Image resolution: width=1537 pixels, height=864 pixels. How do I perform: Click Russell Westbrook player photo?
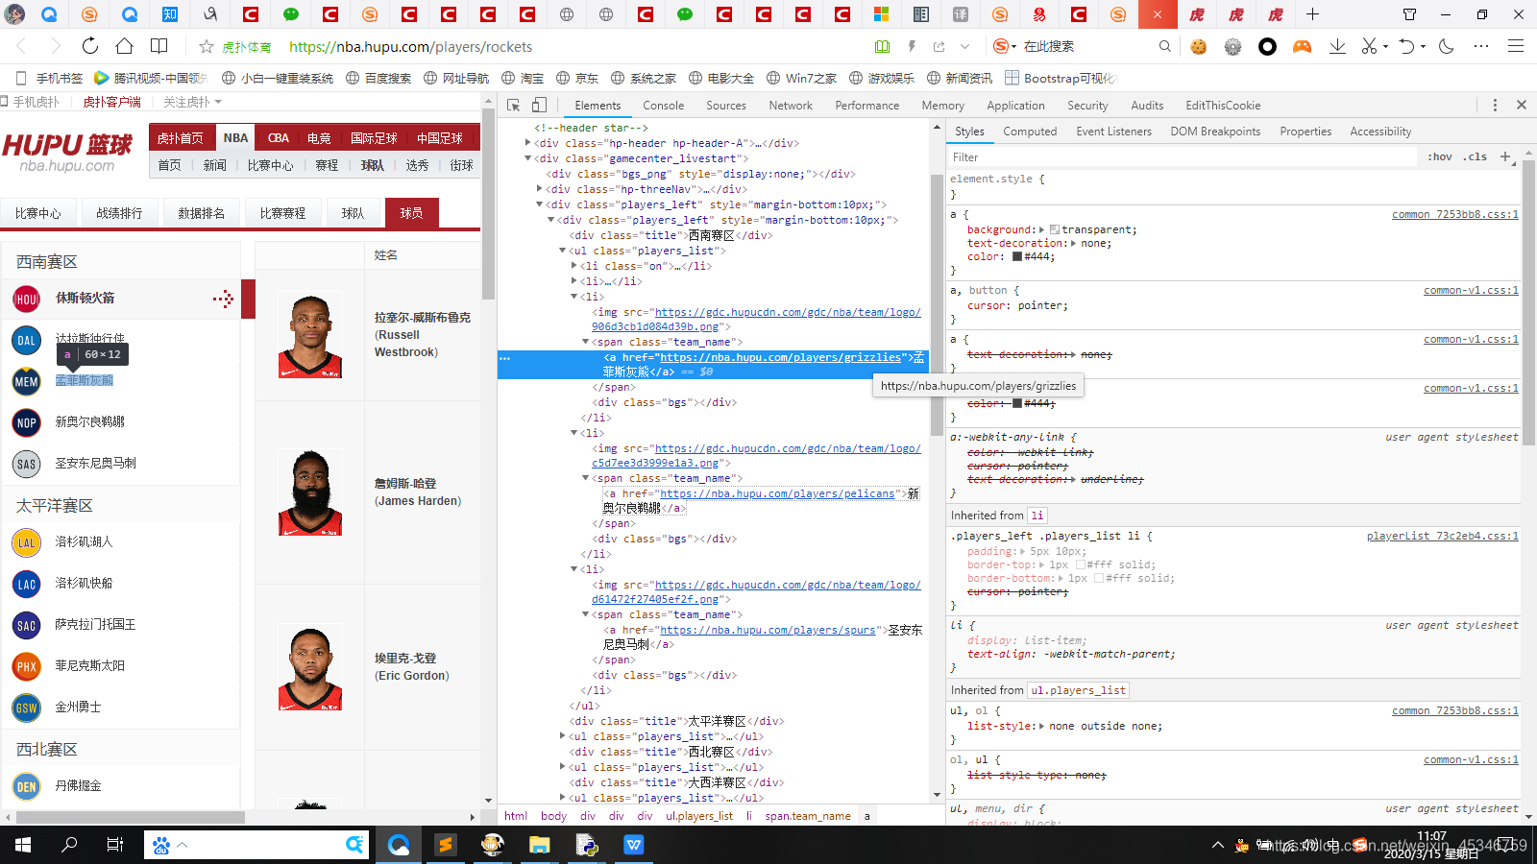310,336
